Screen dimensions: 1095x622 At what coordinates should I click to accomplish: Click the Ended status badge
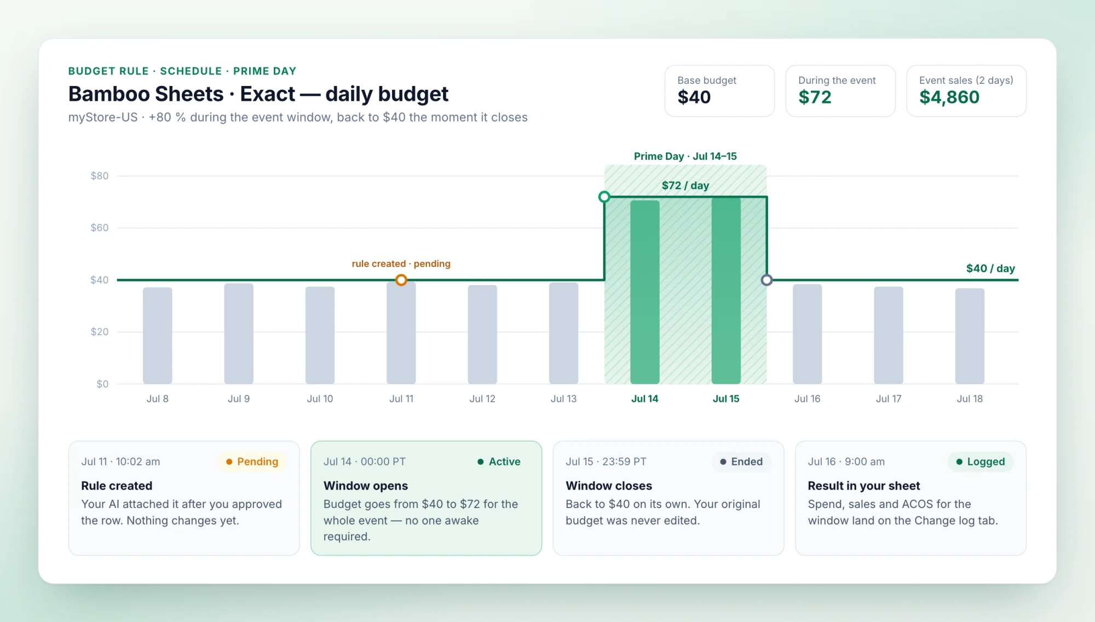741,462
